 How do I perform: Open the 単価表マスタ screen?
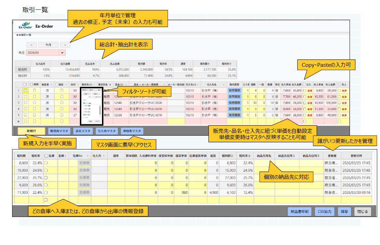[x=131, y=131]
